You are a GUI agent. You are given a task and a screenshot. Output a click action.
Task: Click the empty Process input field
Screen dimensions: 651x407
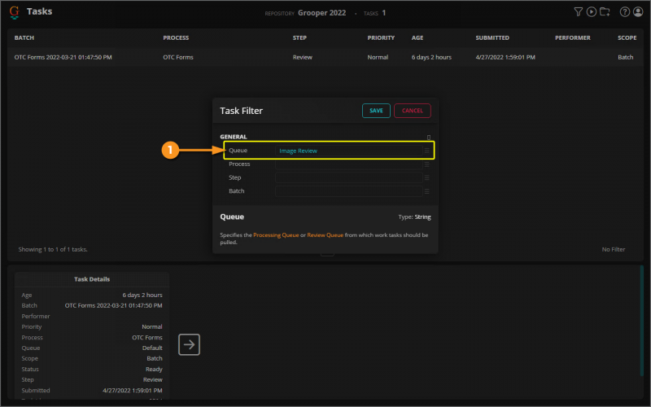pyautogui.click(x=348, y=164)
